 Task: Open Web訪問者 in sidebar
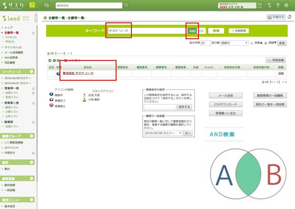tap(11, 57)
